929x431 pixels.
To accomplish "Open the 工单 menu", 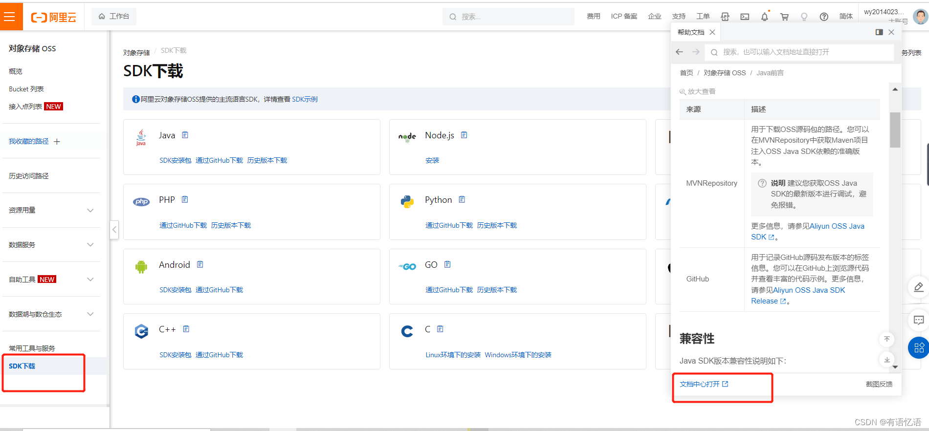I will pos(703,16).
